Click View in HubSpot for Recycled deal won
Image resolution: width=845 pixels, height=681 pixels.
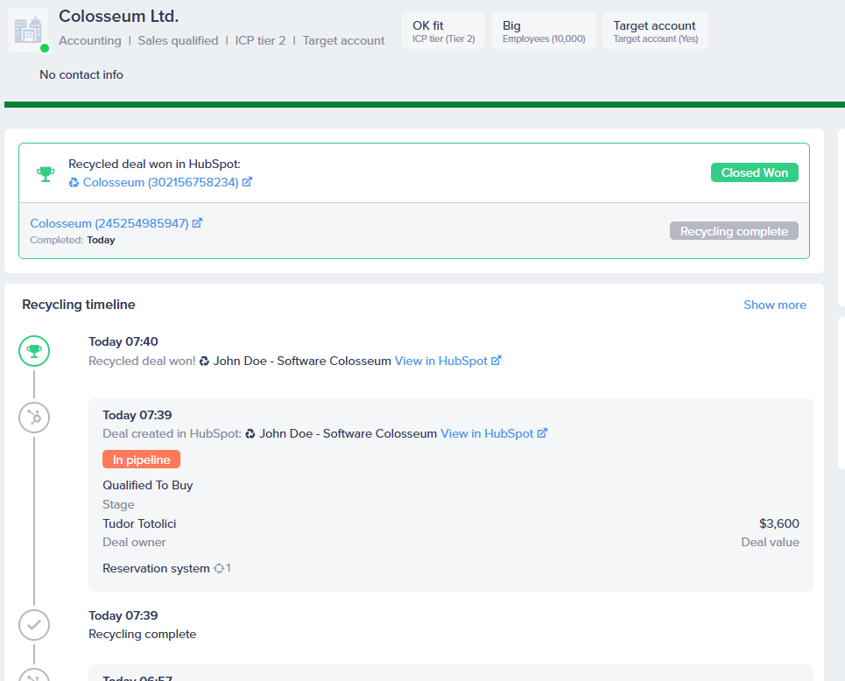pyautogui.click(x=440, y=361)
